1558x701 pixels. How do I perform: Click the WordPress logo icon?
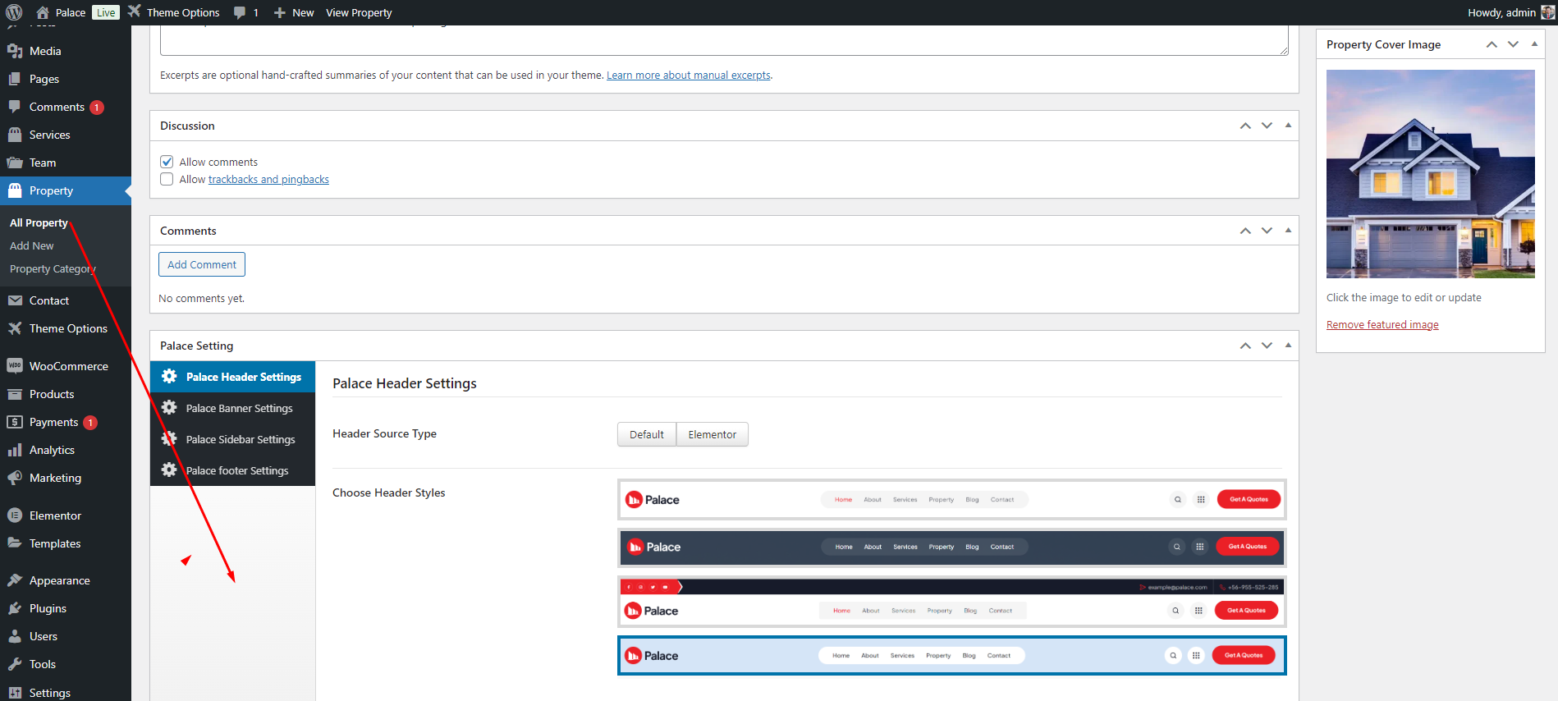[x=14, y=12]
